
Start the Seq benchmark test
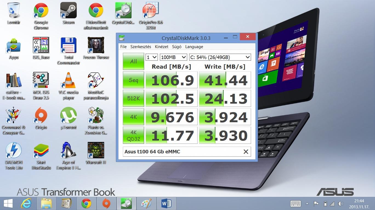coord(133,80)
